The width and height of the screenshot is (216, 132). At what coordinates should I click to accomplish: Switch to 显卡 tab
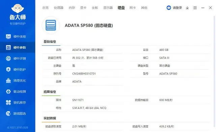[x=83, y=8]
